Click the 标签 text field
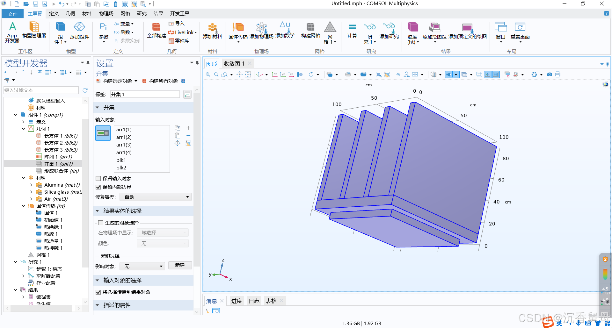Screen dimensions: 612x328 [145, 95]
